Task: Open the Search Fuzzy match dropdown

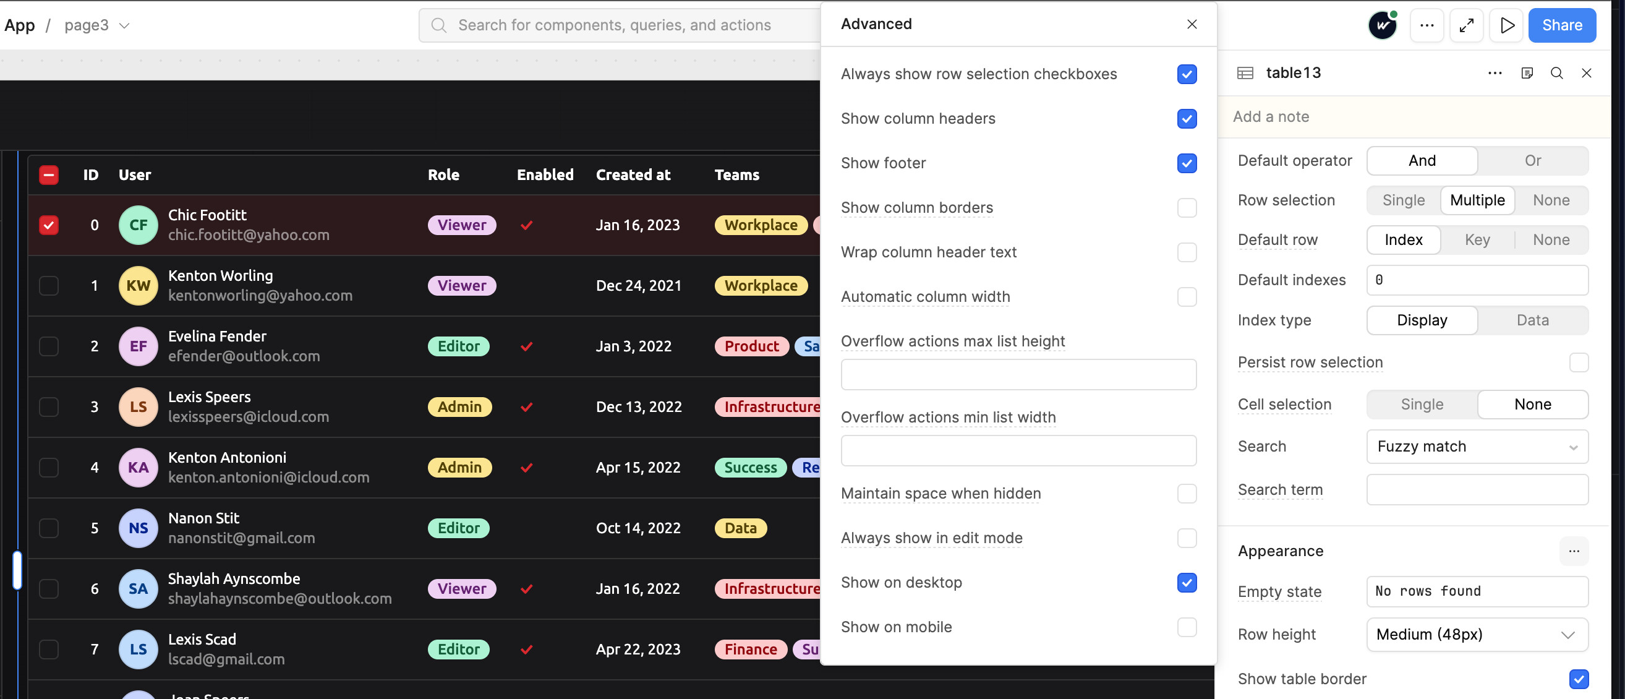Action: pyautogui.click(x=1477, y=447)
